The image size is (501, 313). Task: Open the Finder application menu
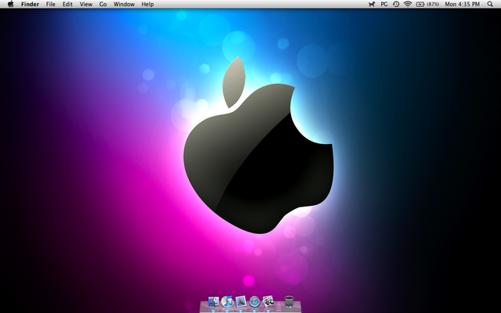[30, 4]
